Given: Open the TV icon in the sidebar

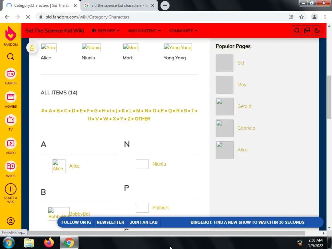Looking at the screenshot, I should 11,120.
